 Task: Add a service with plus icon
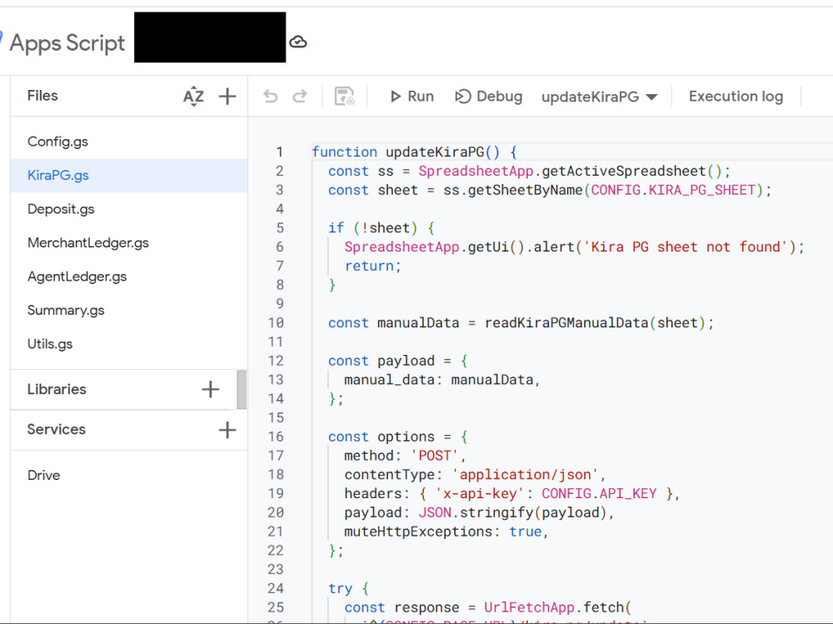tap(227, 429)
